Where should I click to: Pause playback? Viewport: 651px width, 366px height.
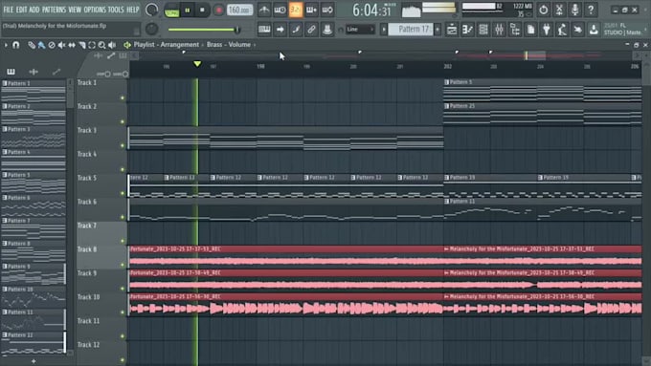[188, 10]
